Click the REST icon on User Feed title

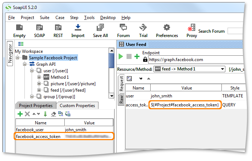[122, 44]
